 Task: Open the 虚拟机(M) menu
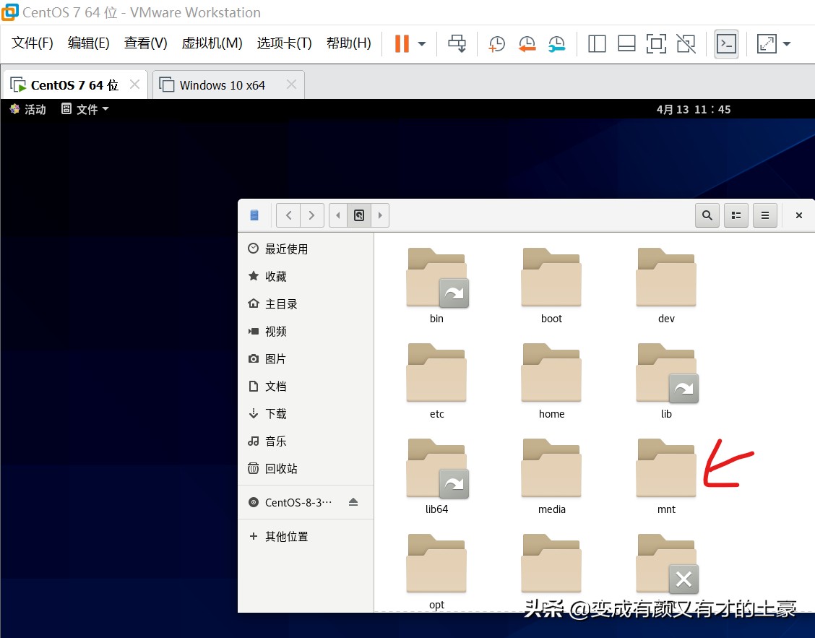(212, 43)
